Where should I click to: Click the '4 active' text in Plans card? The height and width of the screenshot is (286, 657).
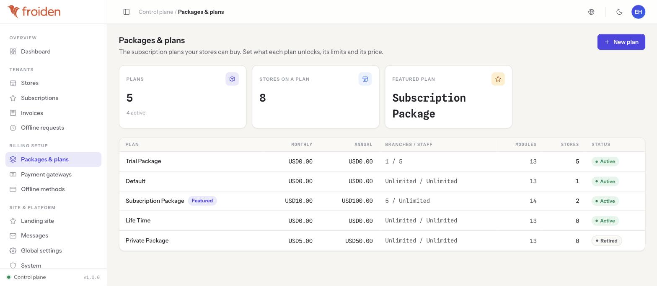coord(136,113)
